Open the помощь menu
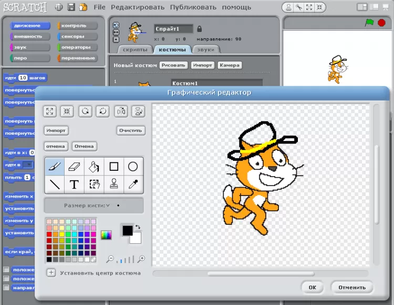Image resolution: width=394 pixels, height=305 pixels. [x=236, y=7]
